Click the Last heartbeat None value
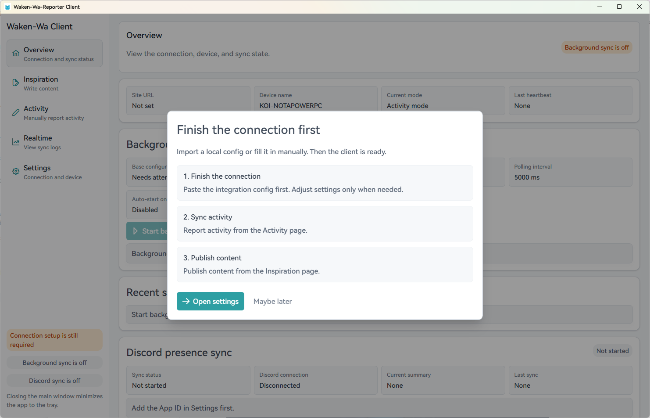The height and width of the screenshot is (418, 650). click(x=522, y=106)
